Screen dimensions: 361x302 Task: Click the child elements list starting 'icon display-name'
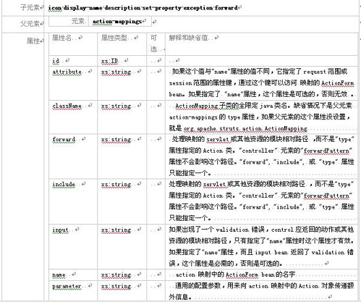pyautogui.click(x=143, y=7)
